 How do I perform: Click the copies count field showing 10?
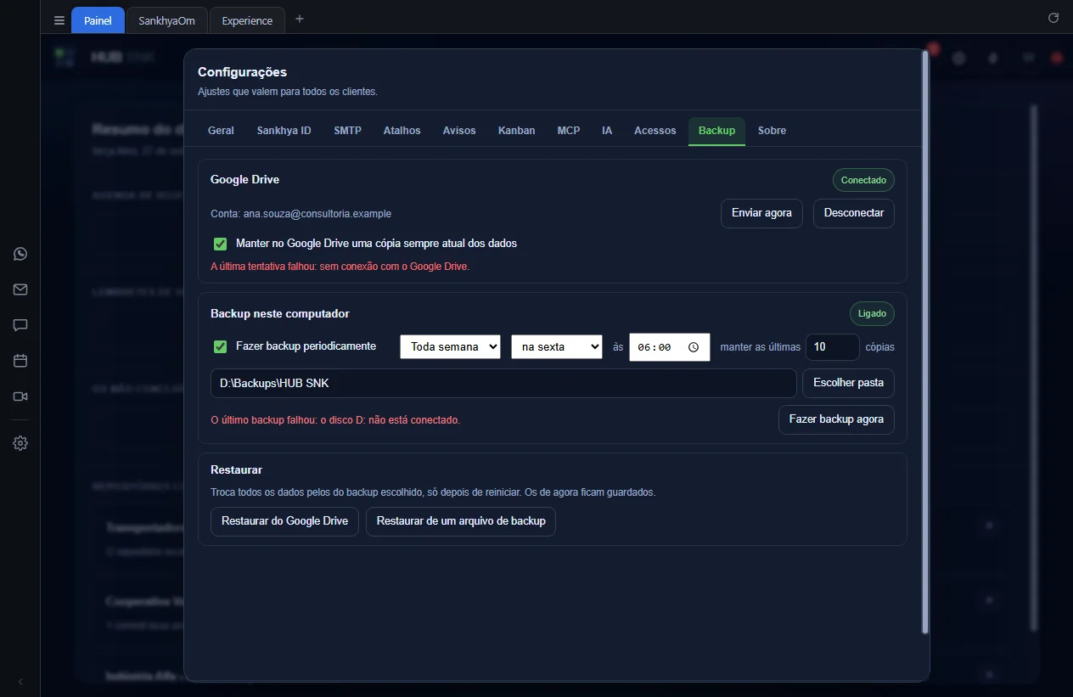833,346
